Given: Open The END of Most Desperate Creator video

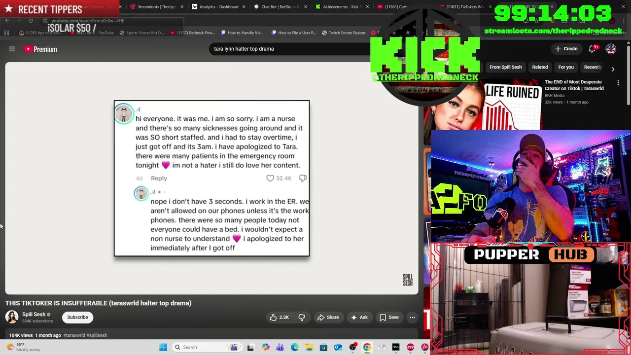Looking at the screenshot, I should [574, 85].
